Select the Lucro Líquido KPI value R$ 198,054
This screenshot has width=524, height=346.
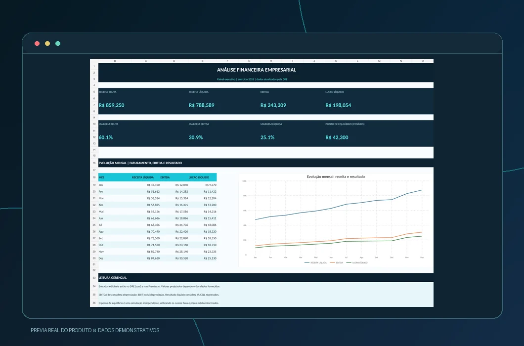pos(338,105)
